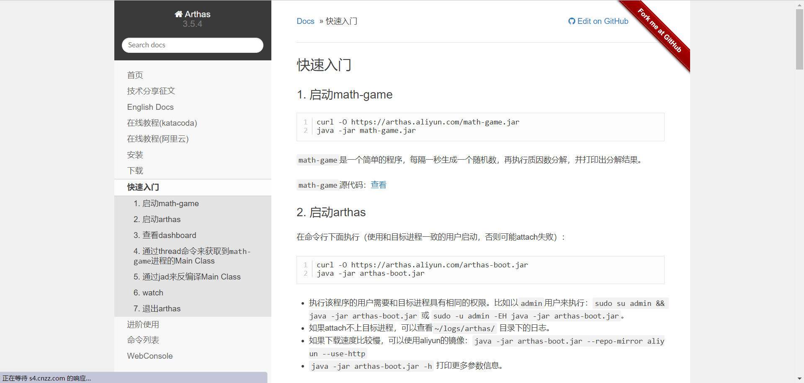Jump to section 7. 退出arthas
804x383 pixels.
157,308
